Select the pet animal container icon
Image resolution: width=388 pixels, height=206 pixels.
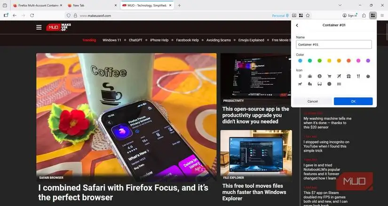tap(300, 84)
